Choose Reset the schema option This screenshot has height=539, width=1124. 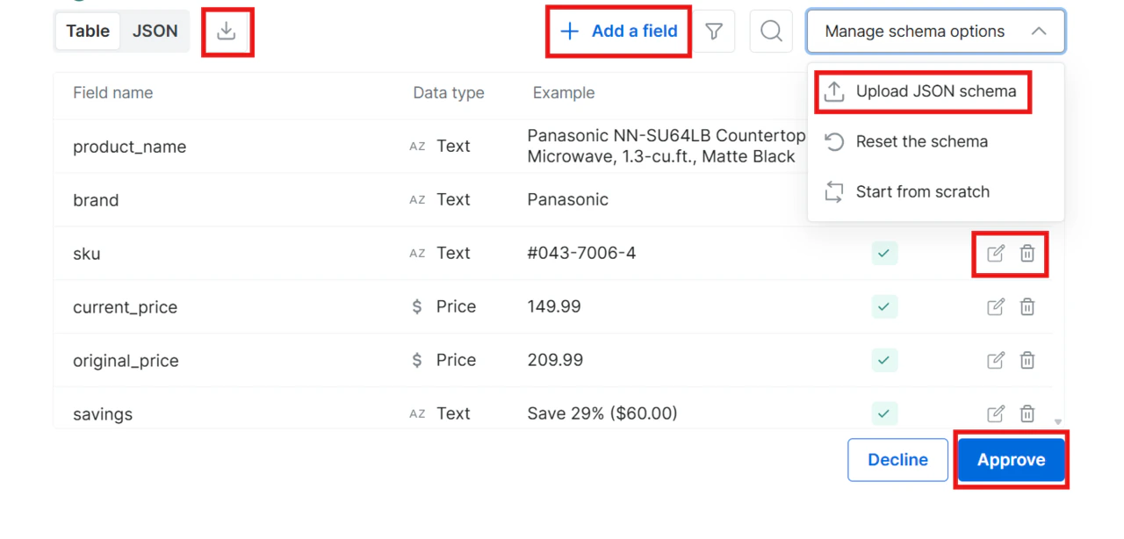point(921,142)
